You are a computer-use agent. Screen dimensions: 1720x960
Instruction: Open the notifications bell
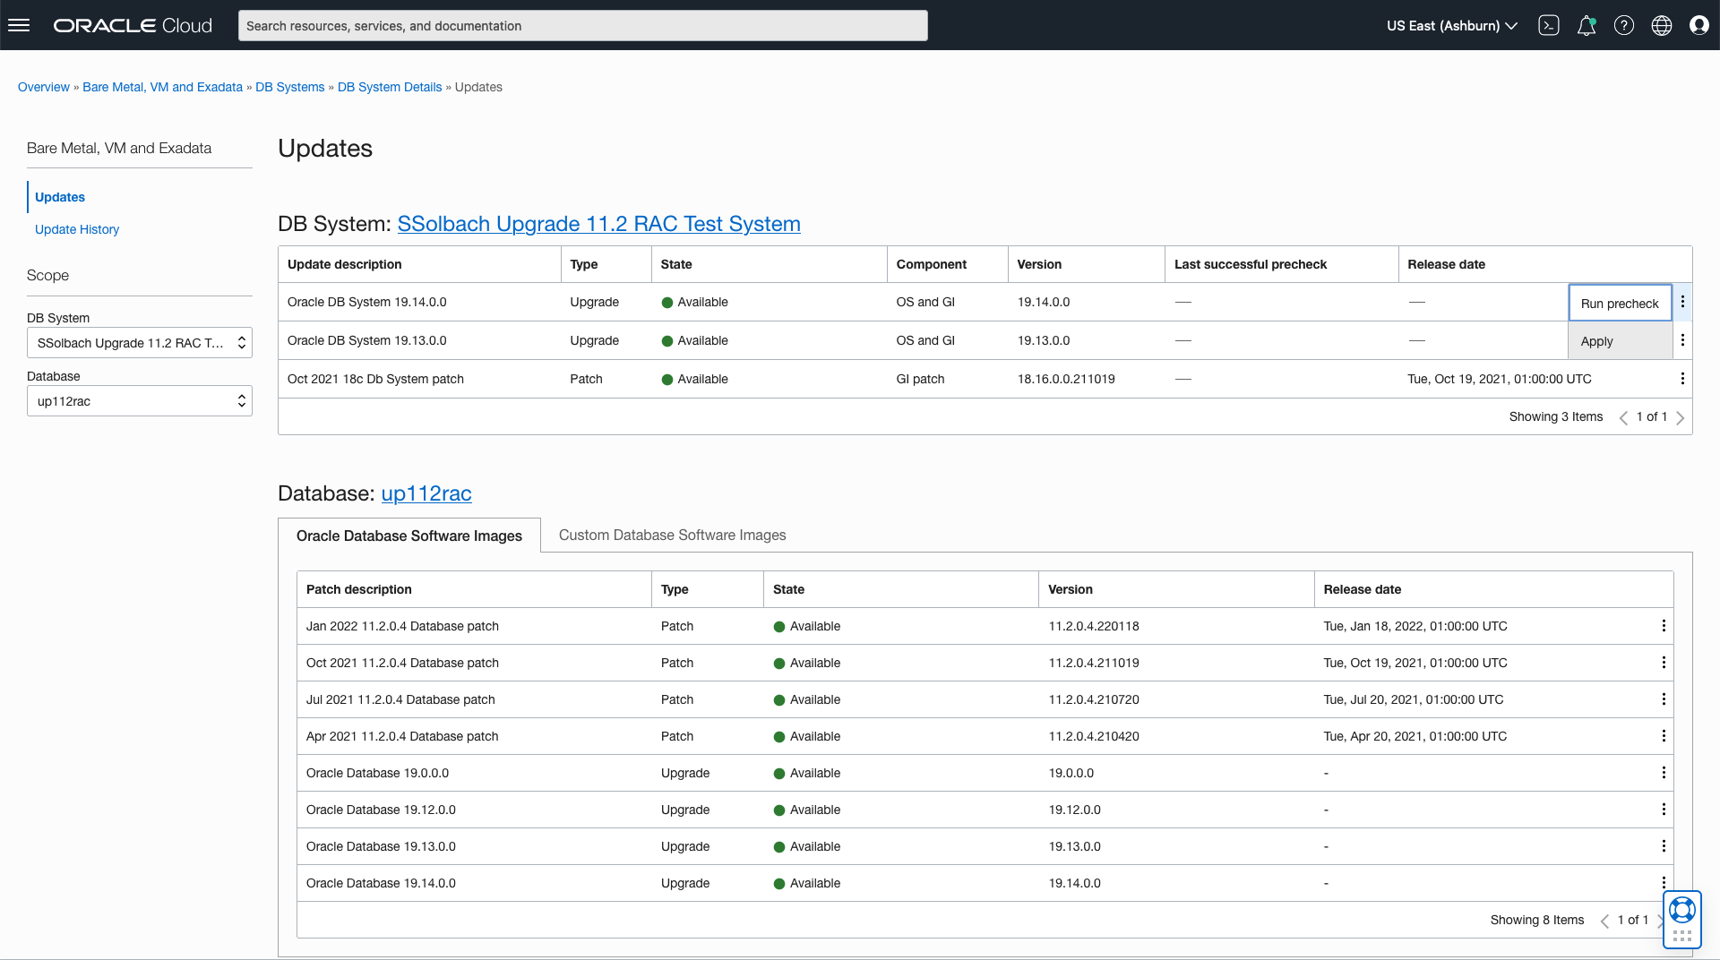1586,25
